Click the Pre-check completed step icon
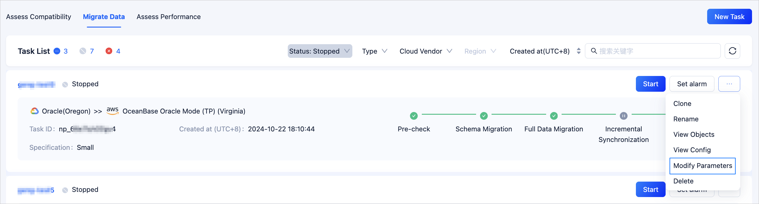Image resolution: width=759 pixels, height=204 pixels. (414, 116)
